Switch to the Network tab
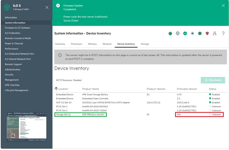 point(107,44)
